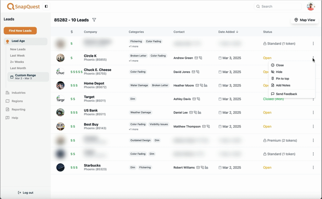Filter leads by Last Week

(x=18, y=56)
